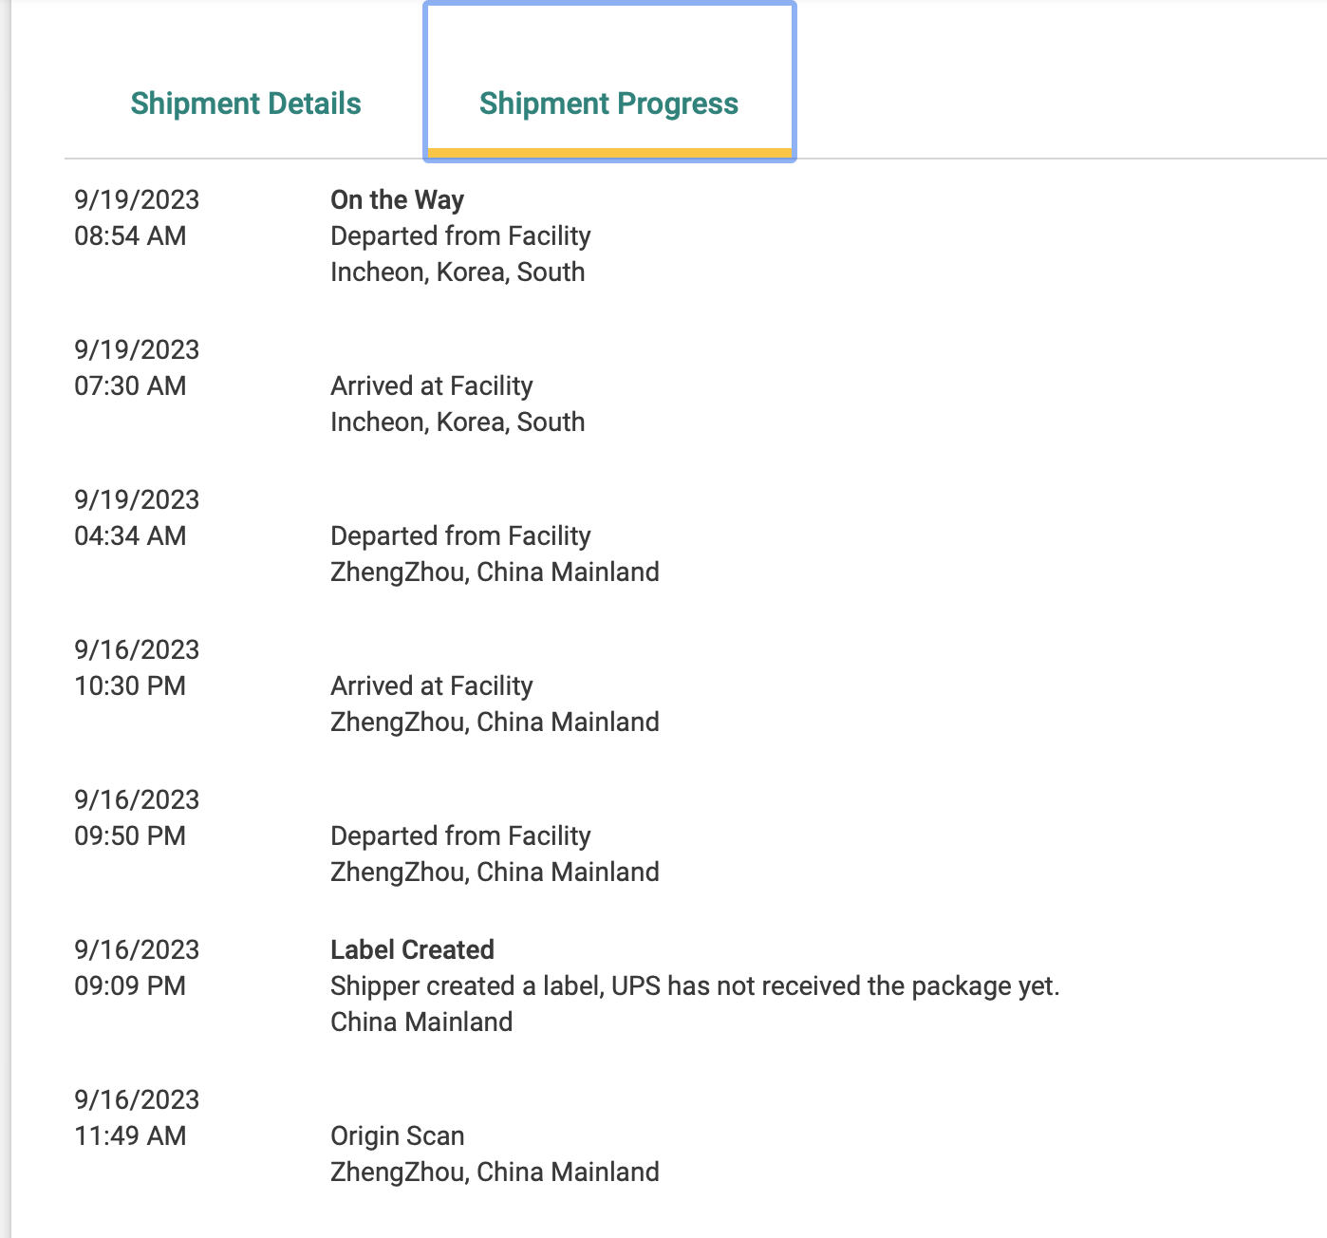Click the 10:30 PM timestamp
Viewport: 1327px width, 1238px height.
(x=130, y=686)
